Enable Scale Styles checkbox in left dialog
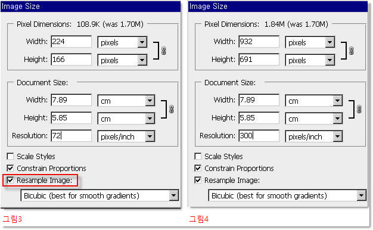This screenshot has width=373, height=230. pyautogui.click(x=10, y=156)
